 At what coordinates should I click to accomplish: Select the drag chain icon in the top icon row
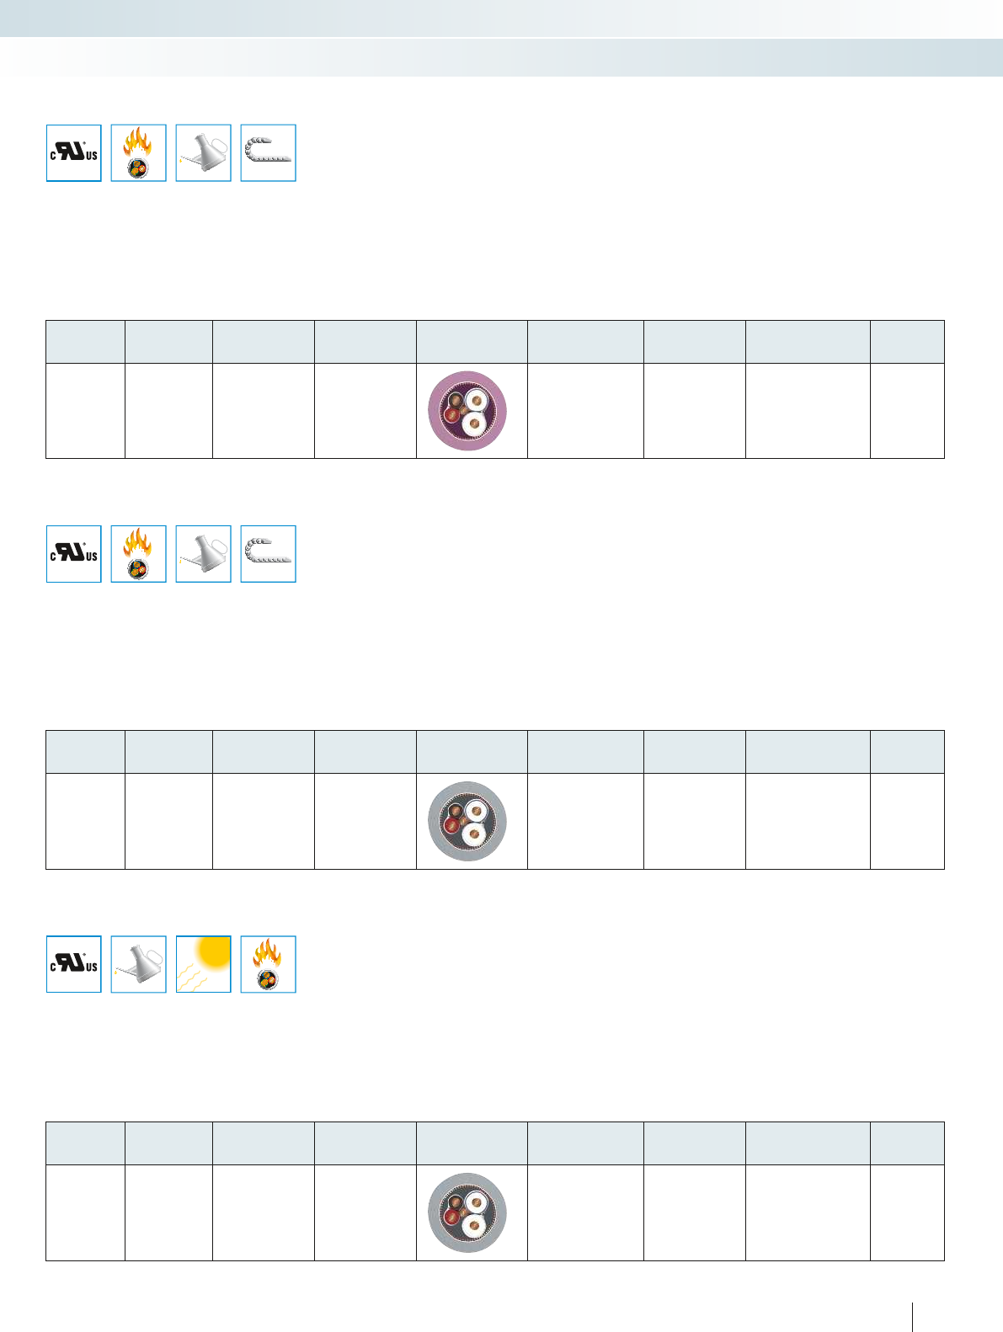pos(269,153)
